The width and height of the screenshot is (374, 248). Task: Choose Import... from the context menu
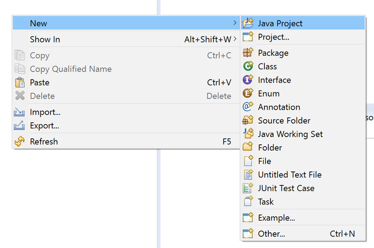pyautogui.click(x=45, y=112)
